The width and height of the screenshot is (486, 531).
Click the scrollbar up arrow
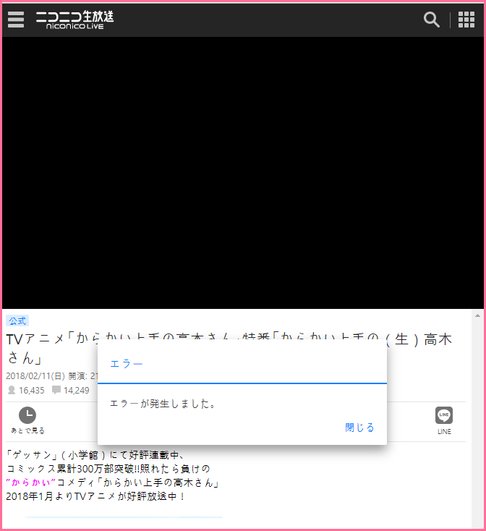coord(477,315)
